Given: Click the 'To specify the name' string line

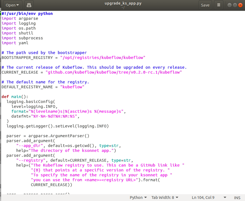Looking at the screenshot, I should (101, 175).
